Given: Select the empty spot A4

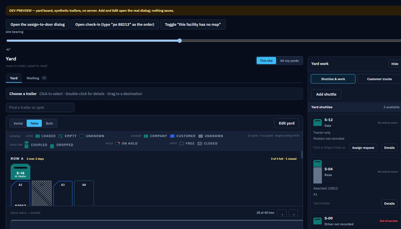Looking at the screenshot, I should tap(84, 193).
